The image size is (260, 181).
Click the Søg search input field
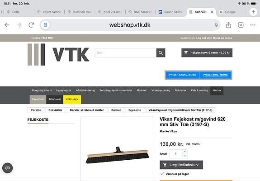tap(126, 53)
